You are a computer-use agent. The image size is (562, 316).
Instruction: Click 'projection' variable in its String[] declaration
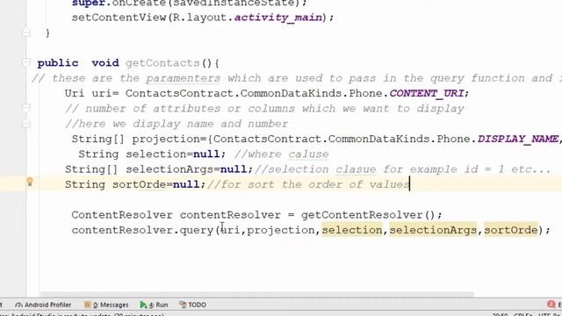point(166,139)
